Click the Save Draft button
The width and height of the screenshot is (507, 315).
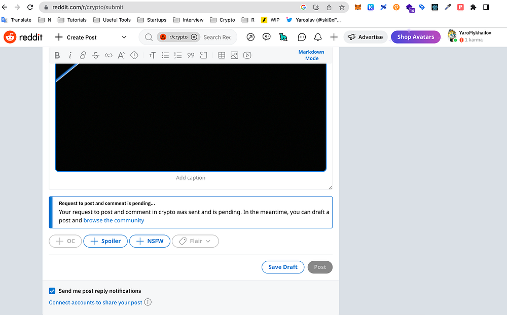pos(283,267)
